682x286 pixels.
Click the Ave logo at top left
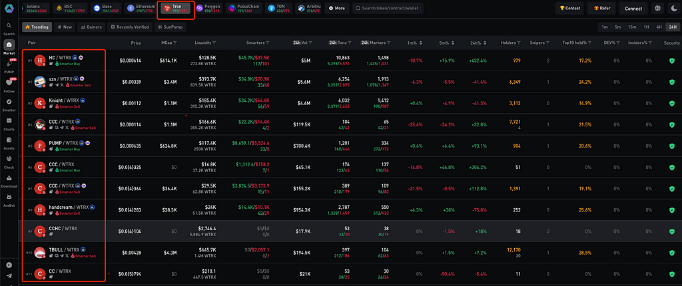[9, 8]
